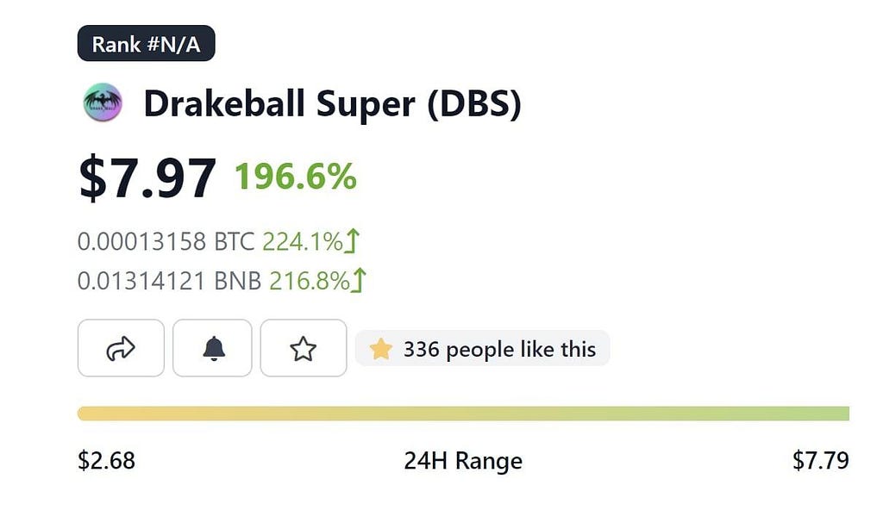Click the 216.8% BNB change value

coord(310,280)
